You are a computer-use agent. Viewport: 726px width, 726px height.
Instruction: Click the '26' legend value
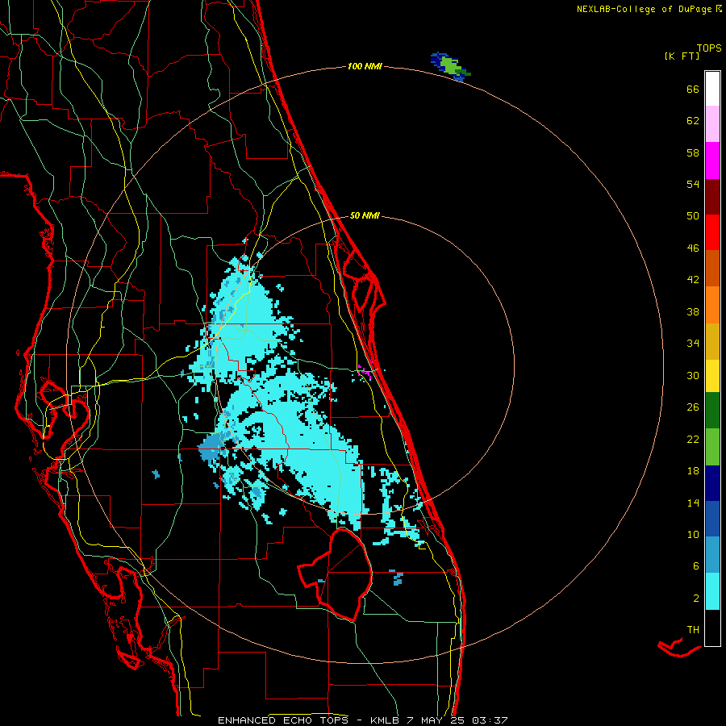point(693,407)
